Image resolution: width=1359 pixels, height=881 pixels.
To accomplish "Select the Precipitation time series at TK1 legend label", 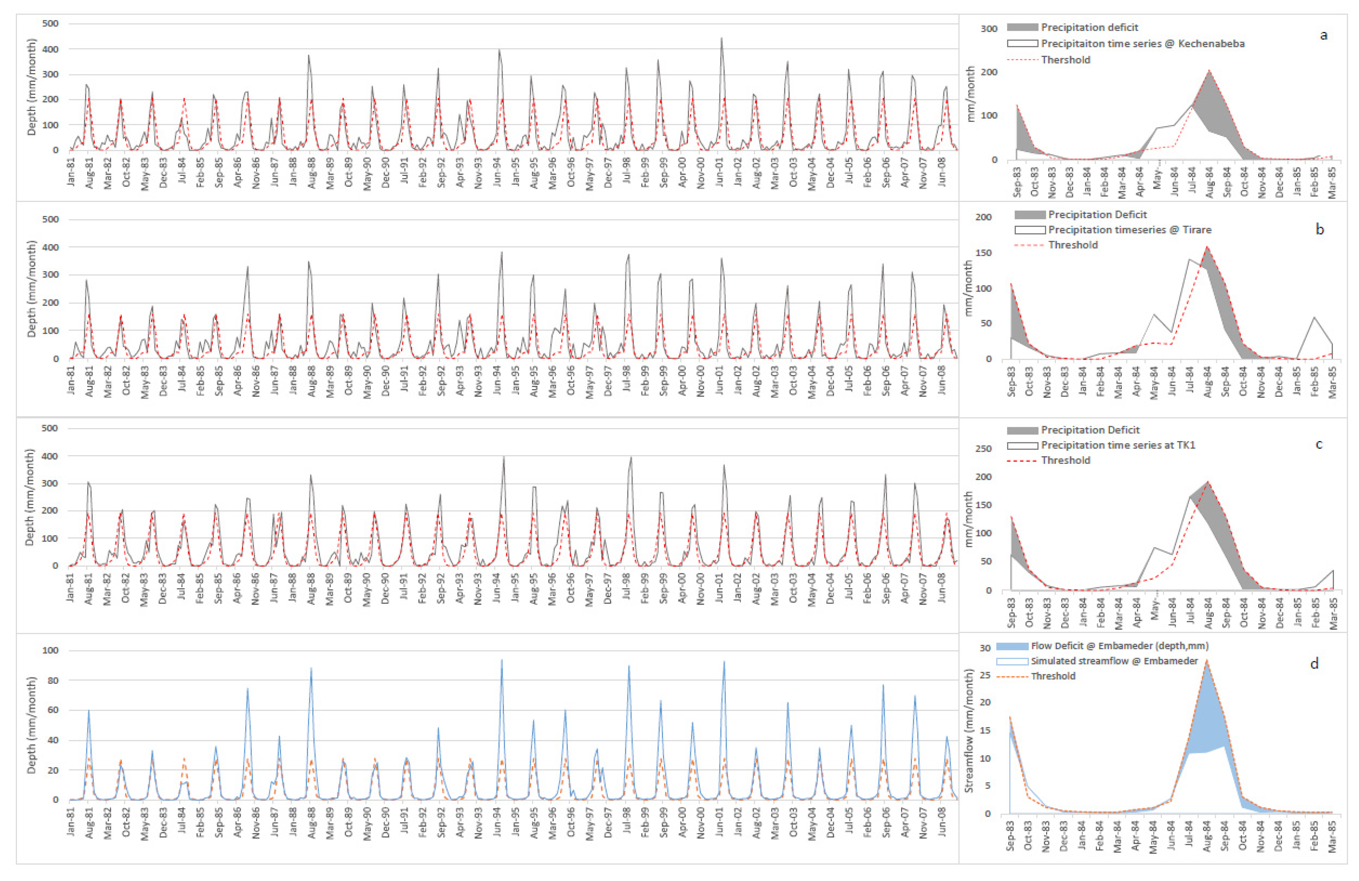I will [1118, 445].
